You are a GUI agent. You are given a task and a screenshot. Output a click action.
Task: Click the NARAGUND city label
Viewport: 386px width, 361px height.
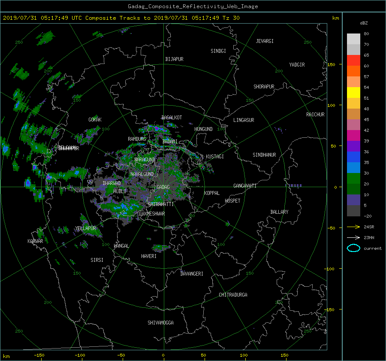tap(145, 160)
